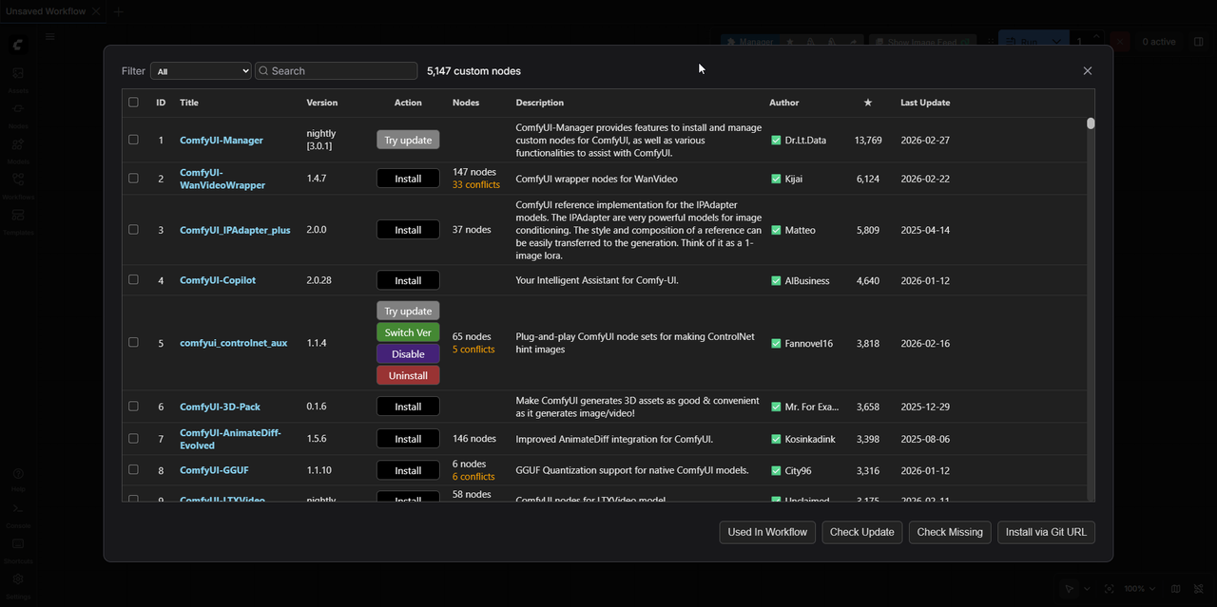Install ComfyUI_IPAdapter_plus
The image size is (1217, 607).
pyautogui.click(x=408, y=230)
